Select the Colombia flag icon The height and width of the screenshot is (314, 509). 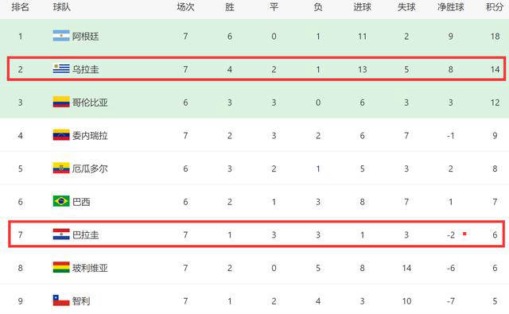61,102
